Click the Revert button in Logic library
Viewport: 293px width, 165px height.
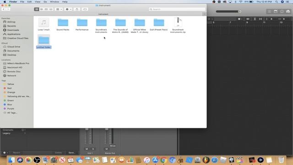16,153
